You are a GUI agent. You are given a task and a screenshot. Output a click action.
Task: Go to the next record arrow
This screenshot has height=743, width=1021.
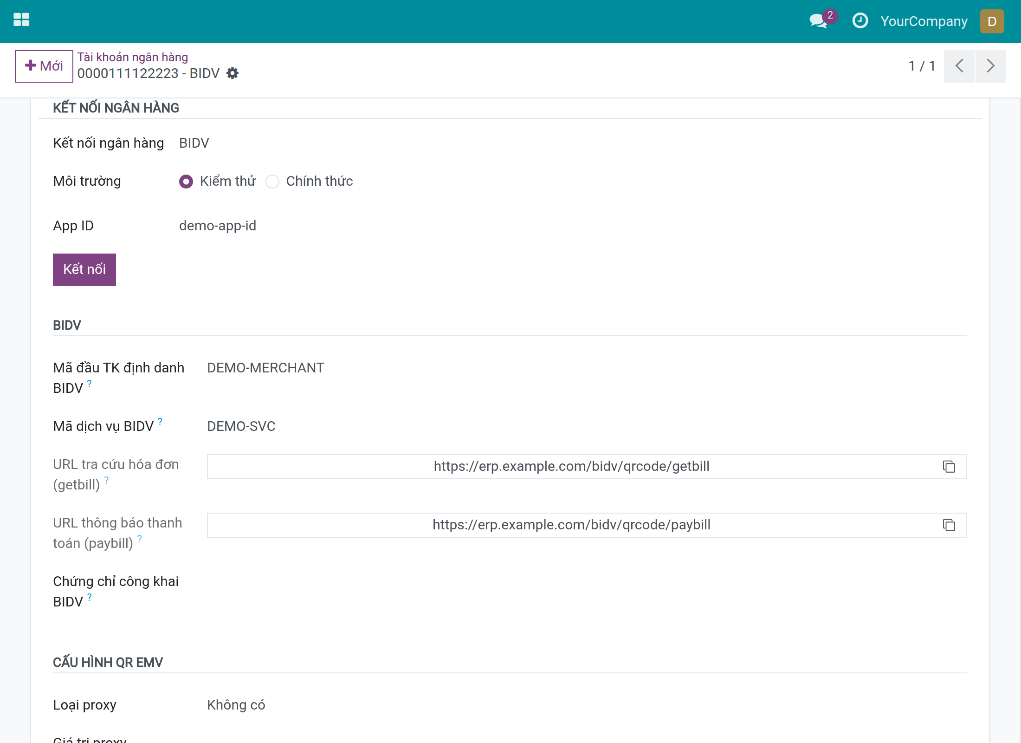[x=990, y=66]
